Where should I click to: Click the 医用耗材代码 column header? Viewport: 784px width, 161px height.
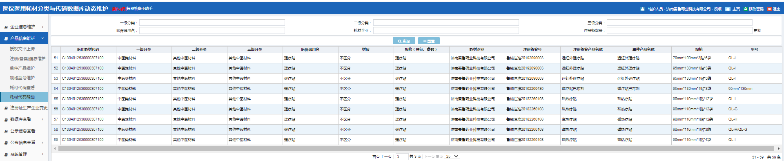pyautogui.click(x=88, y=49)
